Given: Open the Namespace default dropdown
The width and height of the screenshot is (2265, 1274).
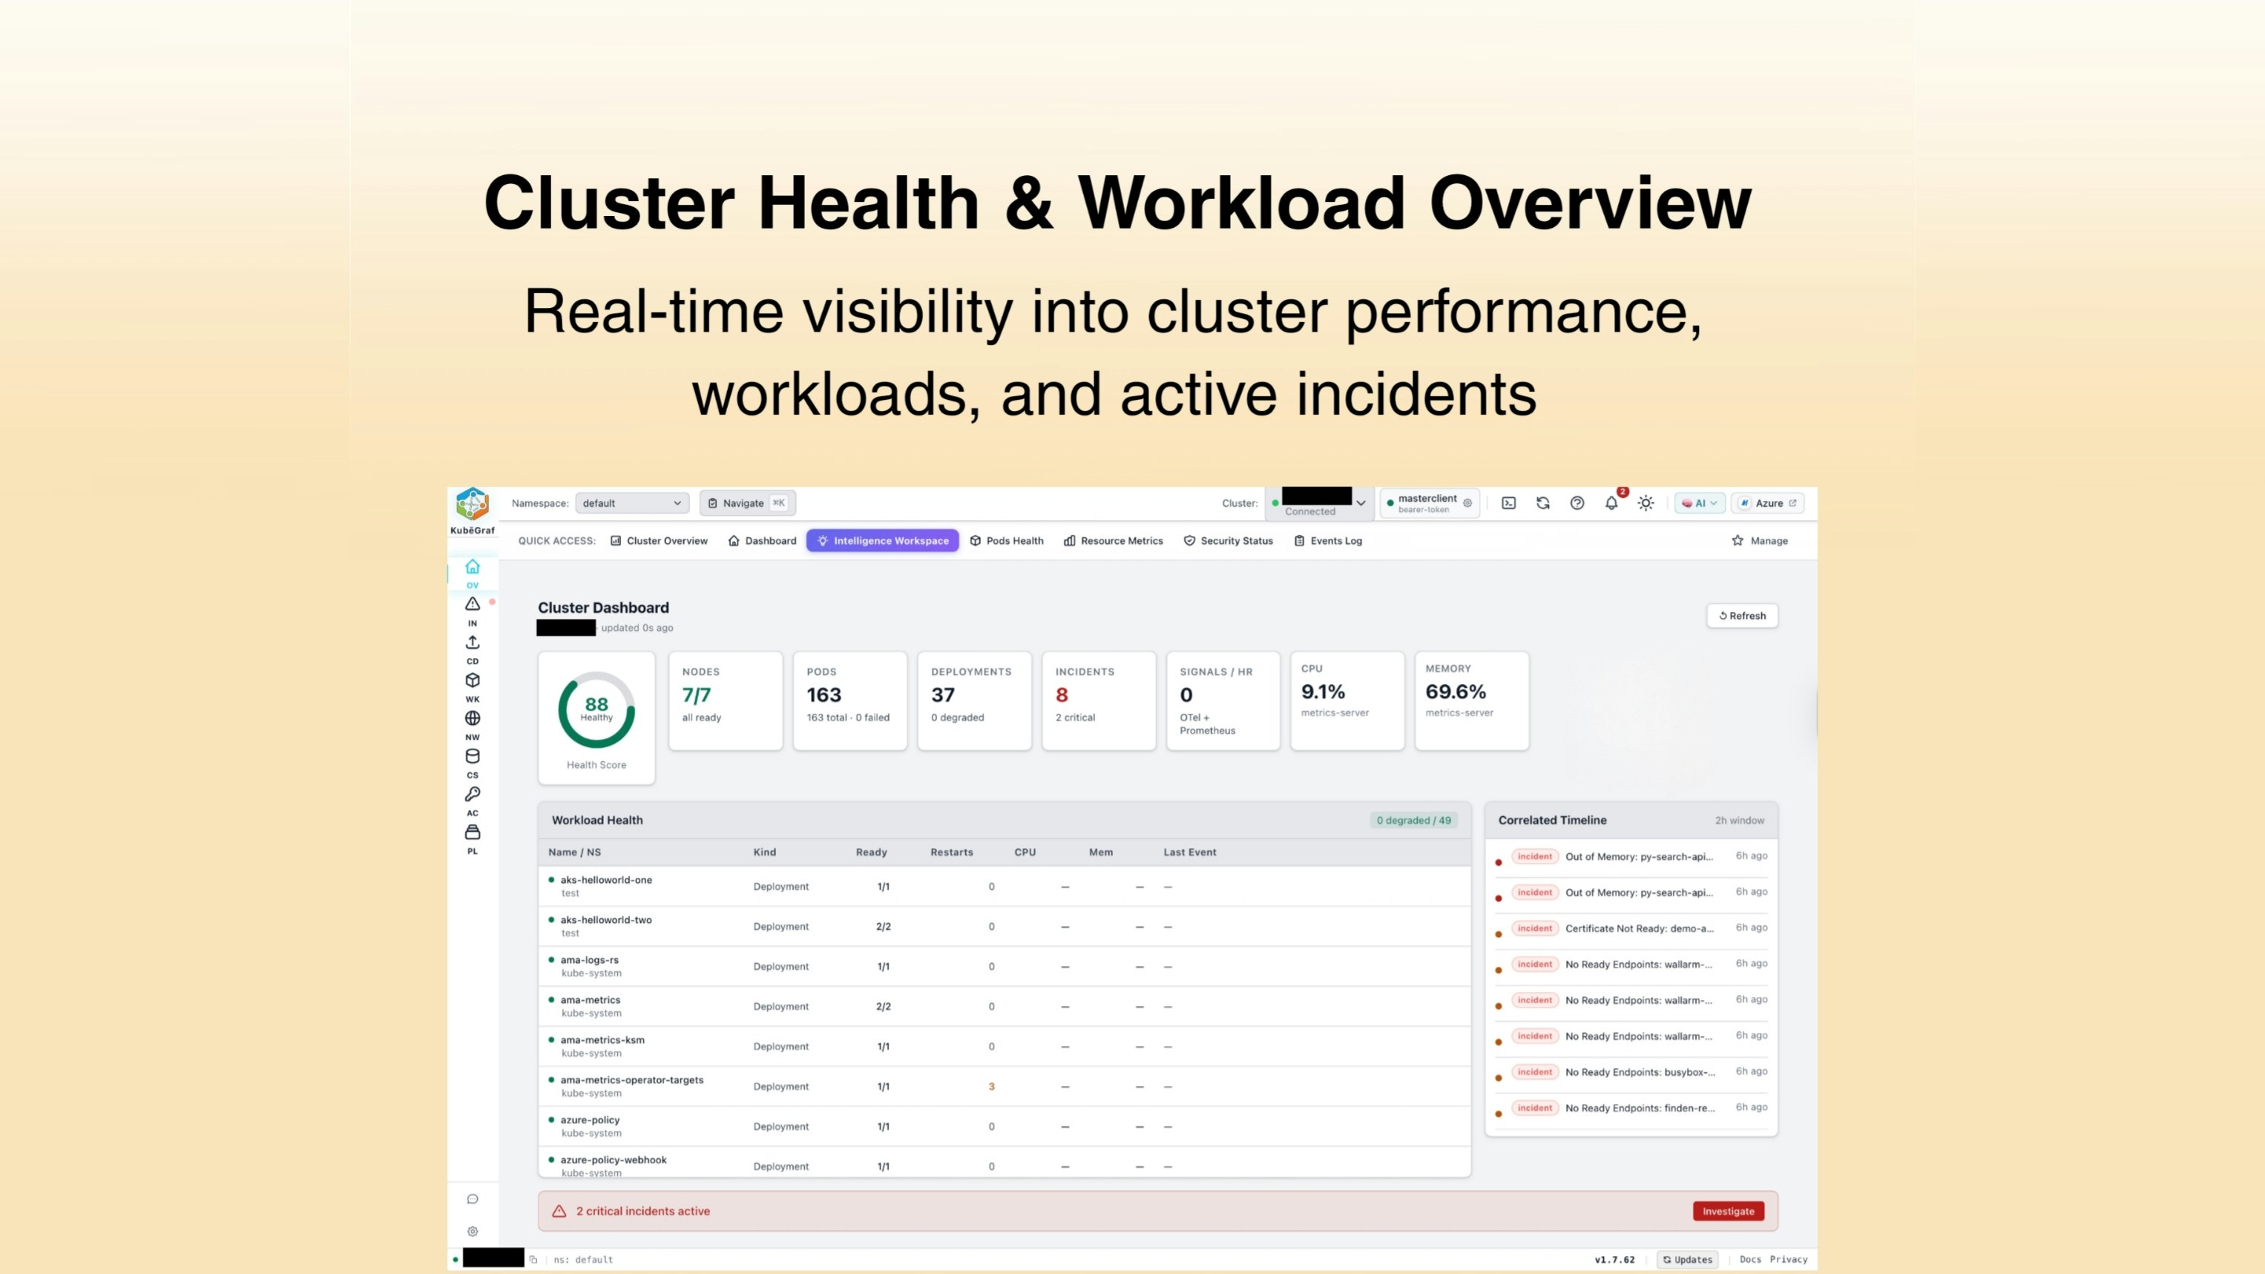Looking at the screenshot, I should 631,503.
